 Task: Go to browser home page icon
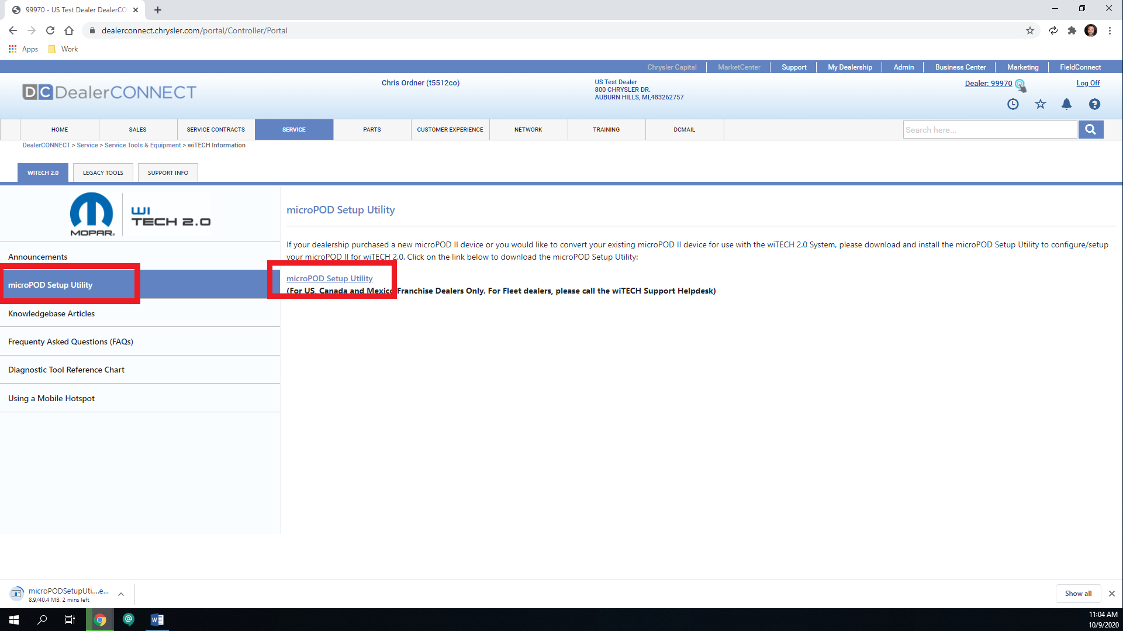[69, 30]
